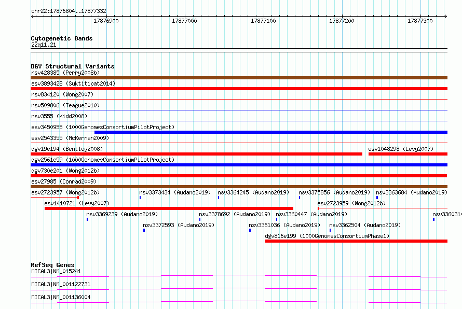The image size is (462, 309).
Task: Click the Cytogenetic Bands track title
Action: [62, 38]
